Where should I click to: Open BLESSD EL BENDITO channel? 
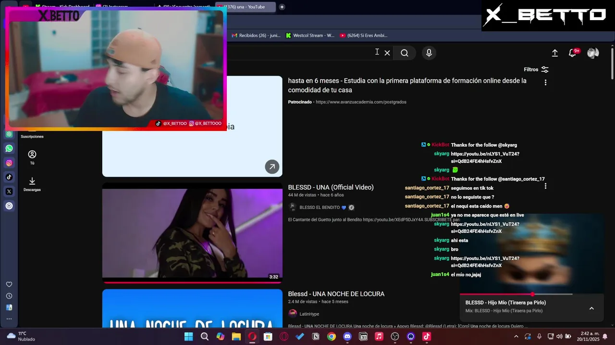[320, 207]
